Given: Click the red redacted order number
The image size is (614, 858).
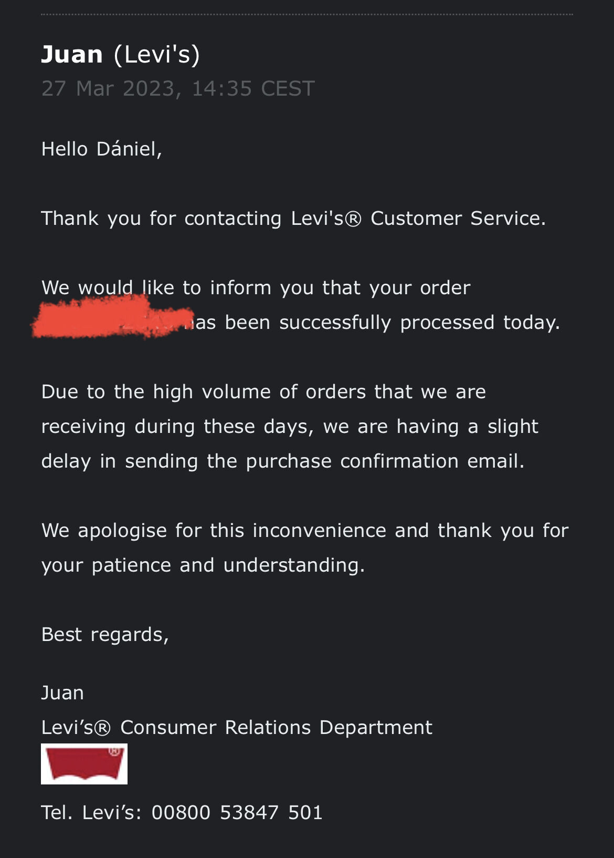Looking at the screenshot, I should [105, 318].
